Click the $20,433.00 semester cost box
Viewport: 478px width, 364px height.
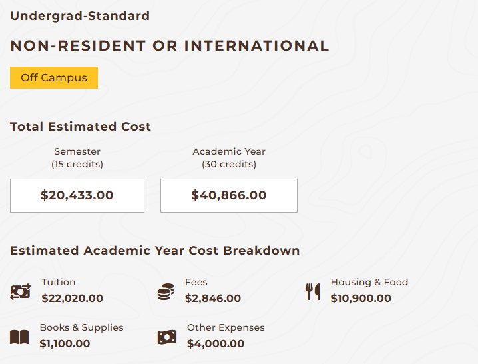(x=77, y=195)
